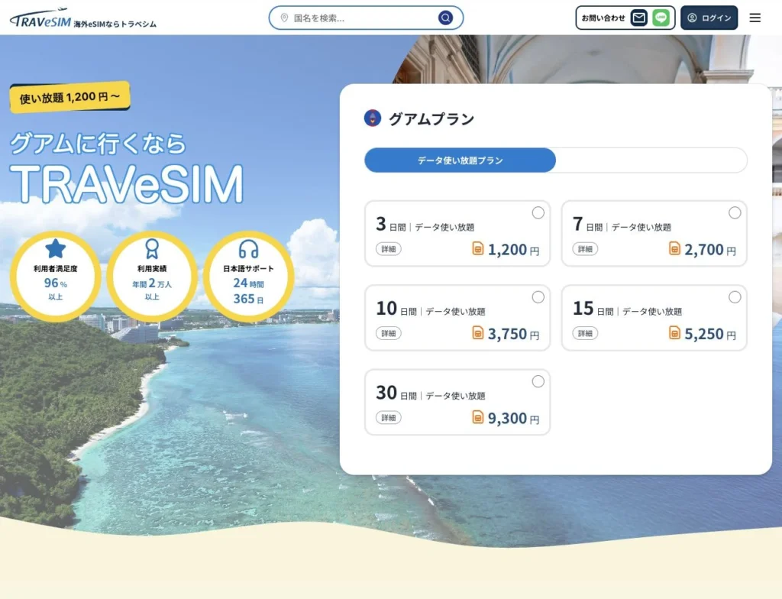Click the search magnifier icon

point(445,18)
